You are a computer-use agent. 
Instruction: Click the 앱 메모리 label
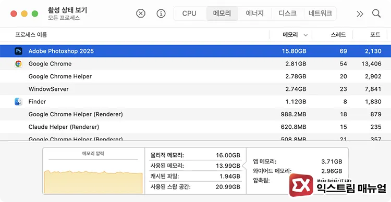click(x=264, y=161)
